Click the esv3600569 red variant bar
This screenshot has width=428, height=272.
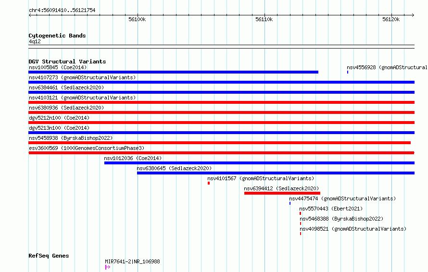tap(221, 153)
